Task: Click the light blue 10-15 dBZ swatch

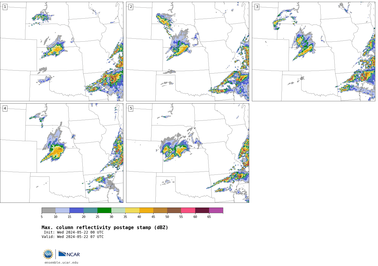Action: pyautogui.click(x=62, y=210)
